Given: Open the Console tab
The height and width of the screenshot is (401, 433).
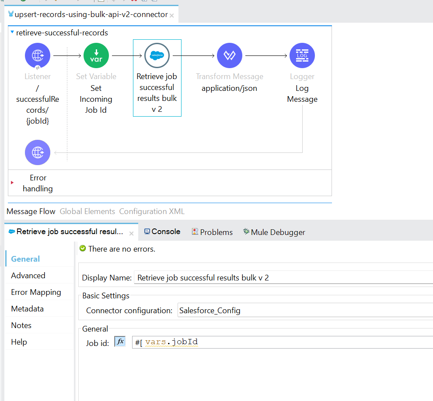Looking at the screenshot, I should tap(162, 232).
